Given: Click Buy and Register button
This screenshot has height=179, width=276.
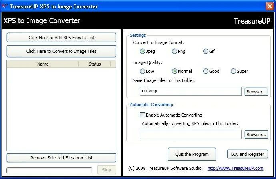Looking at the screenshot, I should [x=248, y=154].
